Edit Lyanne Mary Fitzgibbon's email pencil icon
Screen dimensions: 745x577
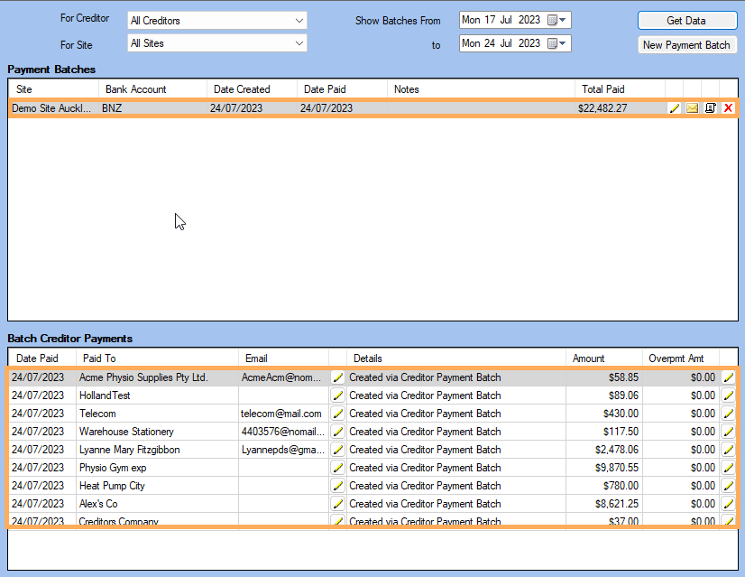click(337, 450)
